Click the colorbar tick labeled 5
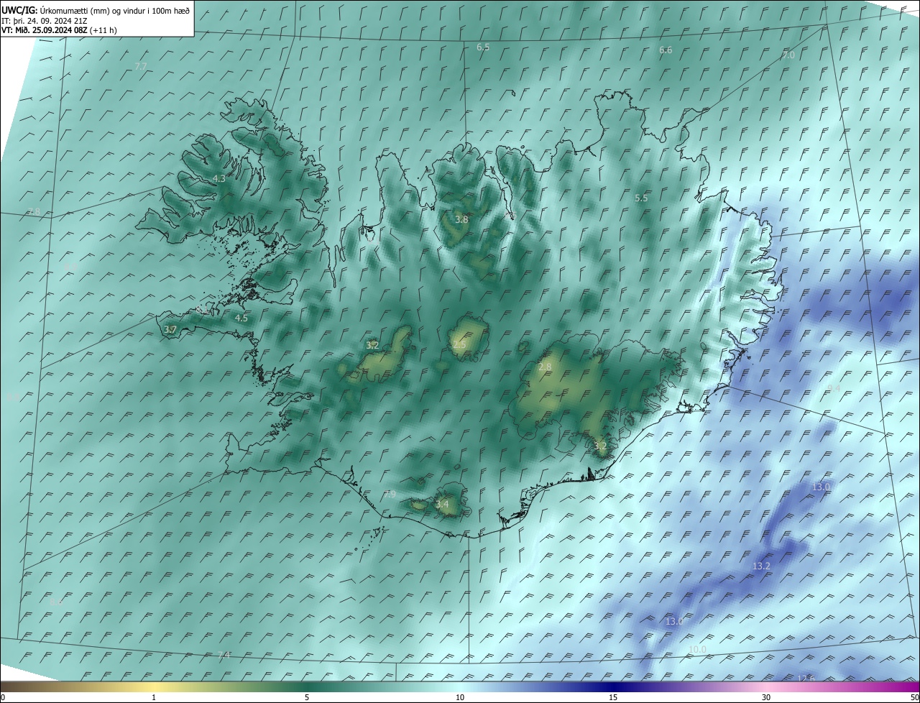Viewport: 920px width, 703px height. pyautogui.click(x=307, y=697)
